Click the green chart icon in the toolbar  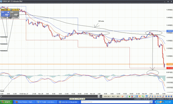(129, 97)
